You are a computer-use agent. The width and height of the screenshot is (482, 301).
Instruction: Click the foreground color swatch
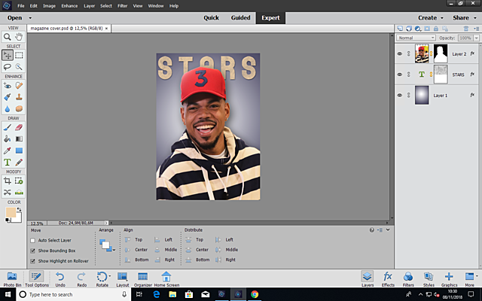pos(11,212)
